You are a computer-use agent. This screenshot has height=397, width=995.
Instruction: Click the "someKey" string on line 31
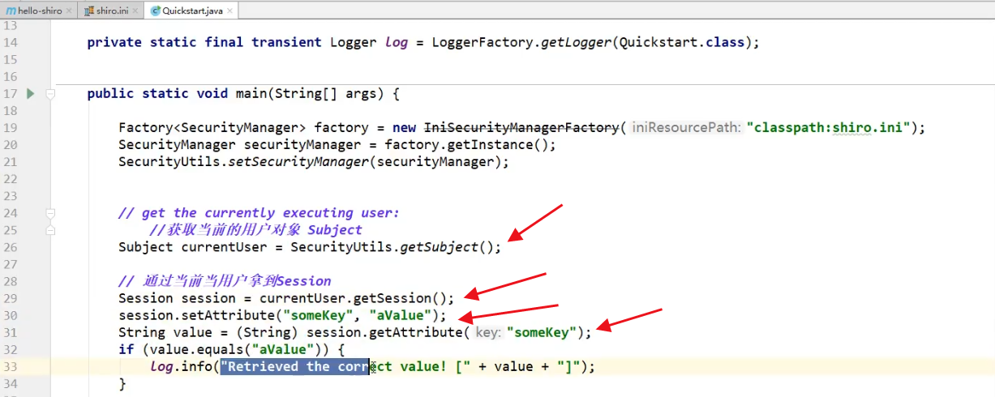click(x=541, y=332)
